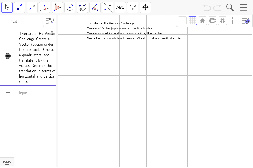Click the challenge description in Algebra view
Image resolution: width=253 pixels, height=168 pixels.
(37, 57)
